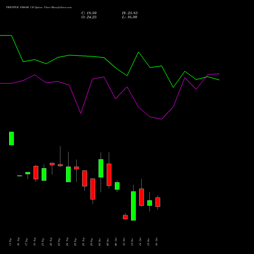The image size is (254, 254).
Task: Click the magenta line's sharp dip near 28 Sep
Action: 81,113
